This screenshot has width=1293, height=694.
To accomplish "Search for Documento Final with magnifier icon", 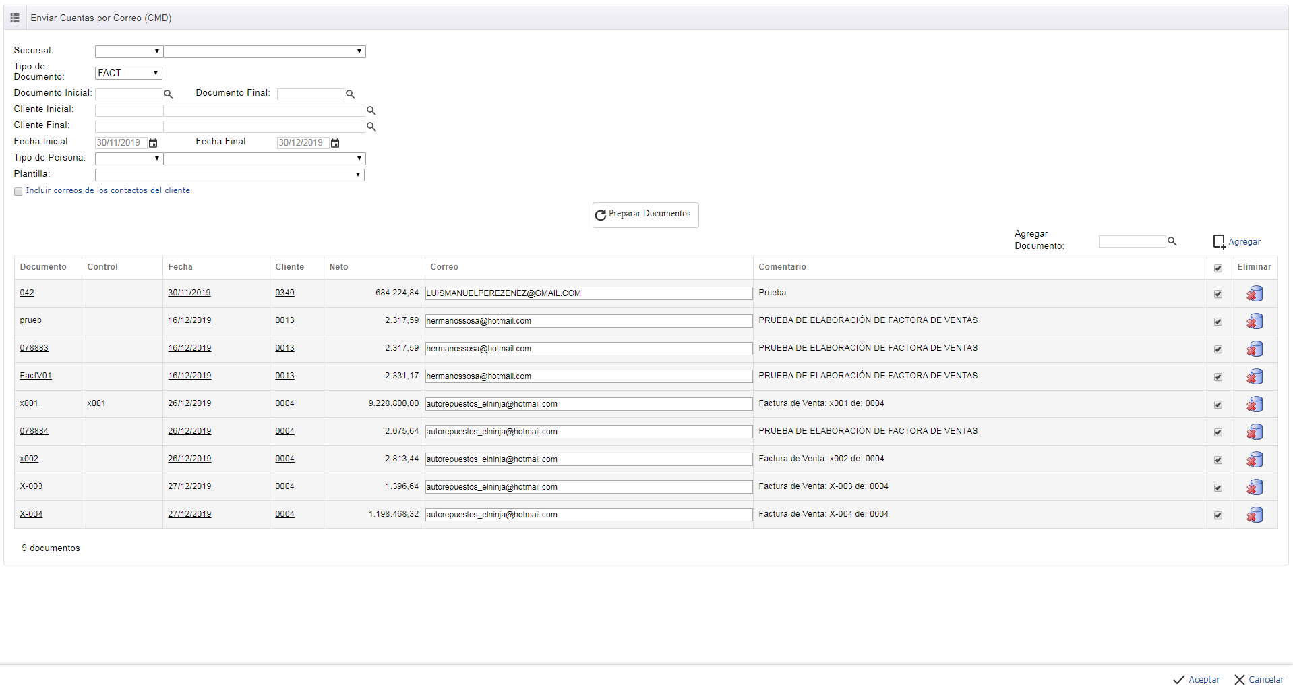I will pos(351,94).
